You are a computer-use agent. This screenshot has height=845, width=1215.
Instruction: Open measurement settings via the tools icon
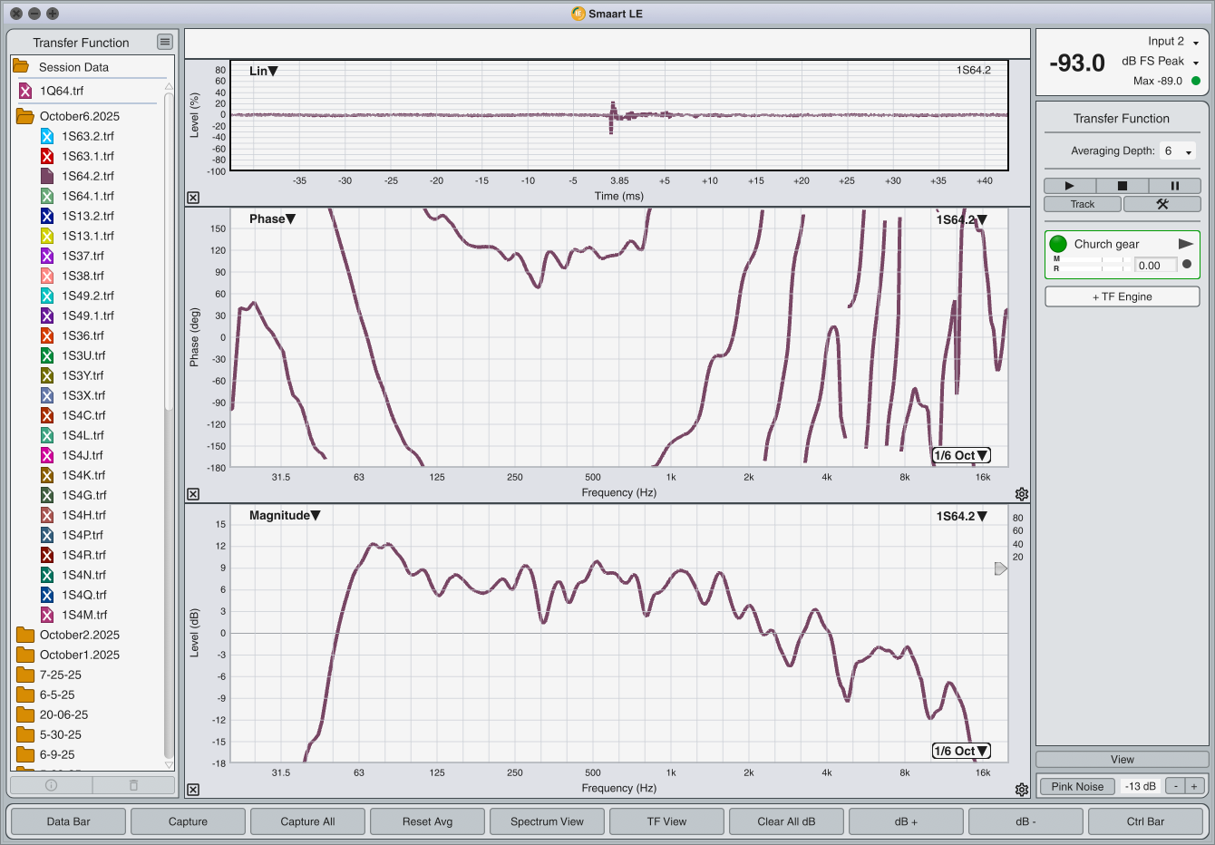point(1162,204)
